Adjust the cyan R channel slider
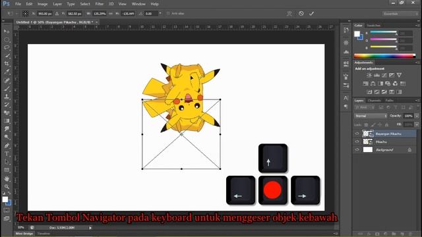 383,32
